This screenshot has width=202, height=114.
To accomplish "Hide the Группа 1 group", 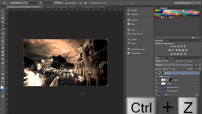I will [x=156, y=77].
